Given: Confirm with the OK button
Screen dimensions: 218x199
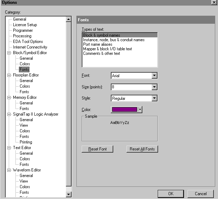Looking at the screenshot, I should pos(171,194).
